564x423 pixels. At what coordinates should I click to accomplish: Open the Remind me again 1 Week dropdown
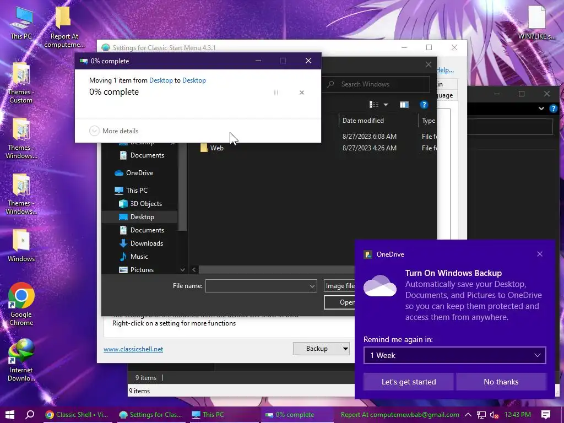pos(454,355)
